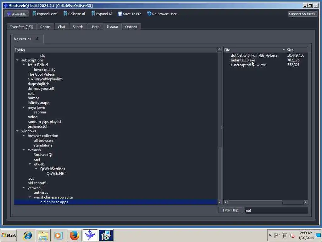Click Expand Level toolbar button
The height and width of the screenshot is (242, 322).
click(45, 14)
